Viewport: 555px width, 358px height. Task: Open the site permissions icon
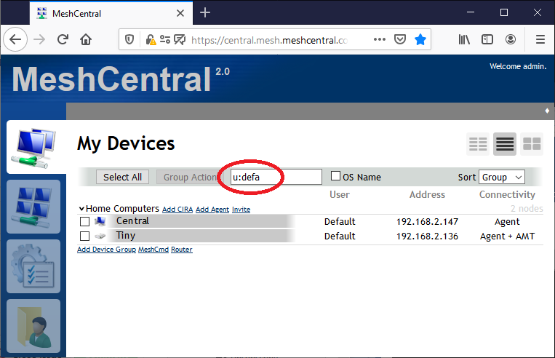click(165, 40)
